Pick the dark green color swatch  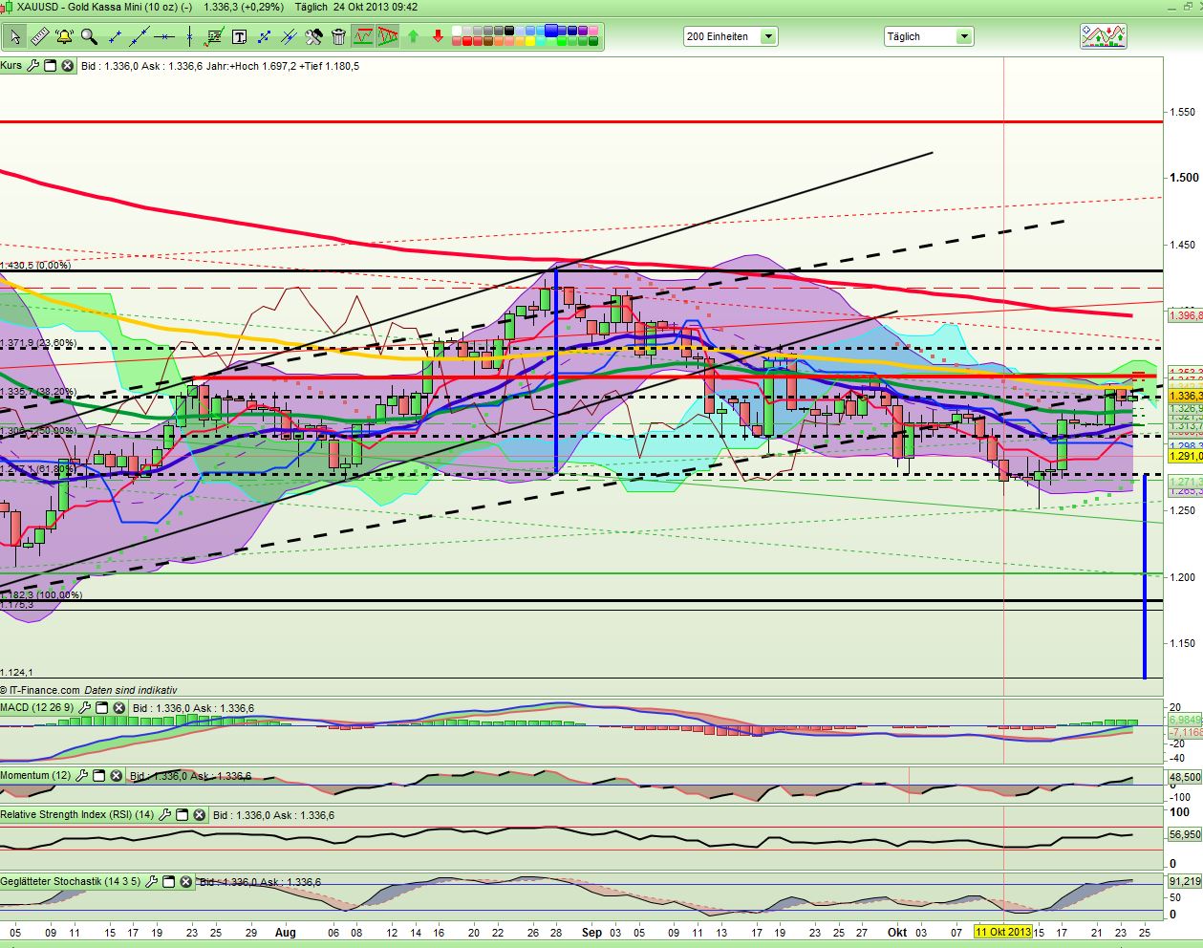[592, 42]
